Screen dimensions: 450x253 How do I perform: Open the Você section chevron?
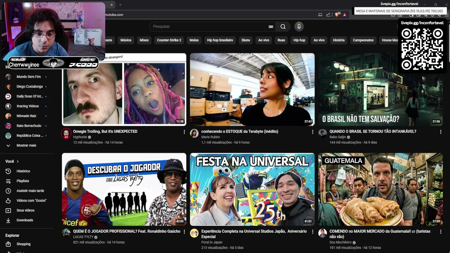click(18, 161)
